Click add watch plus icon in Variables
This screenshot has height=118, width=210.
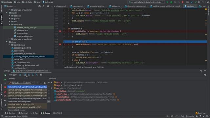pos(49,83)
